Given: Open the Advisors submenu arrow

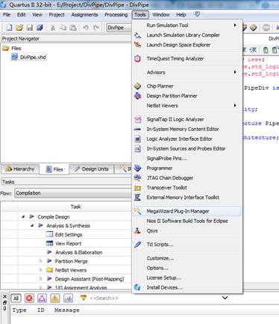Looking at the screenshot, I should point(235,73).
